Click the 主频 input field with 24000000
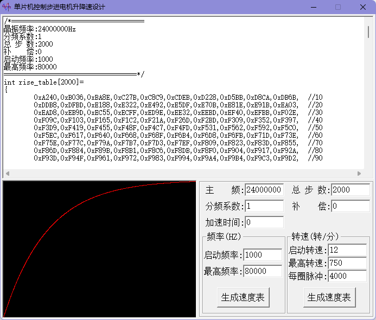376x320 pixels. pyautogui.click(x=264, y=190)
